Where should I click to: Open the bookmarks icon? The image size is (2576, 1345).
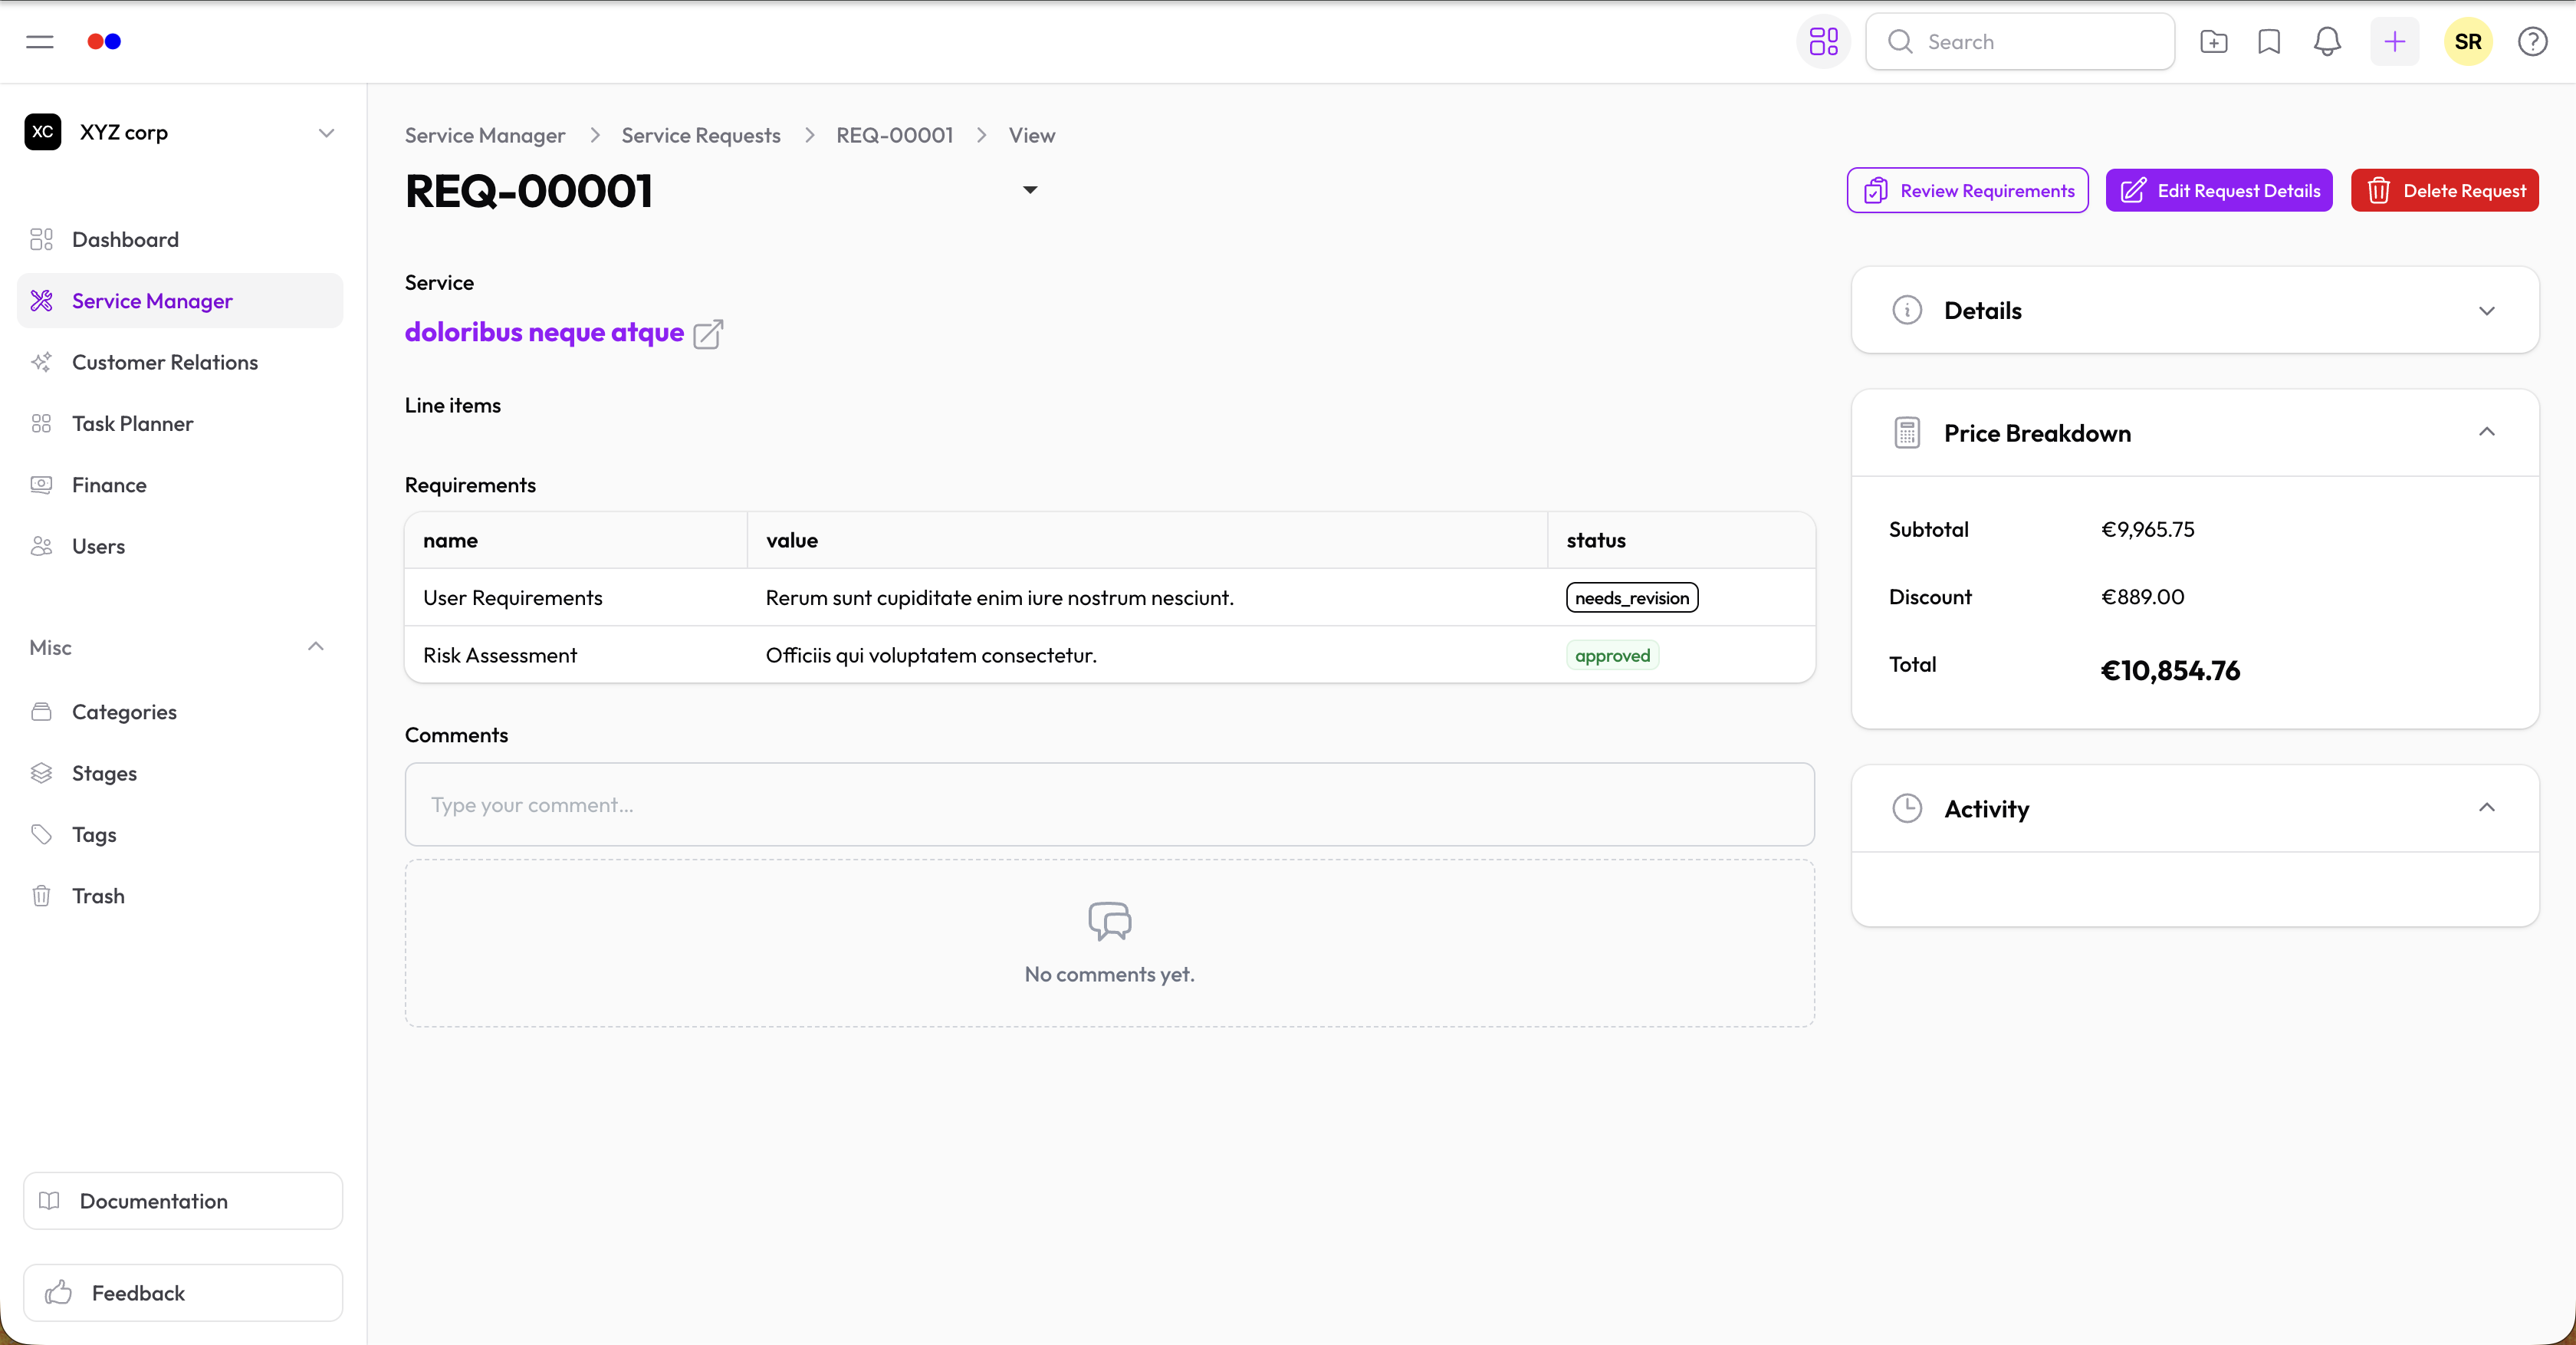point(2269,42)
